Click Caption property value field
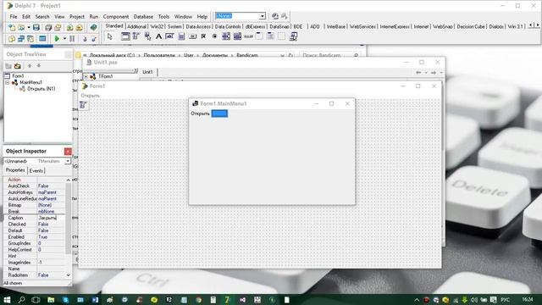 point(51,218)
